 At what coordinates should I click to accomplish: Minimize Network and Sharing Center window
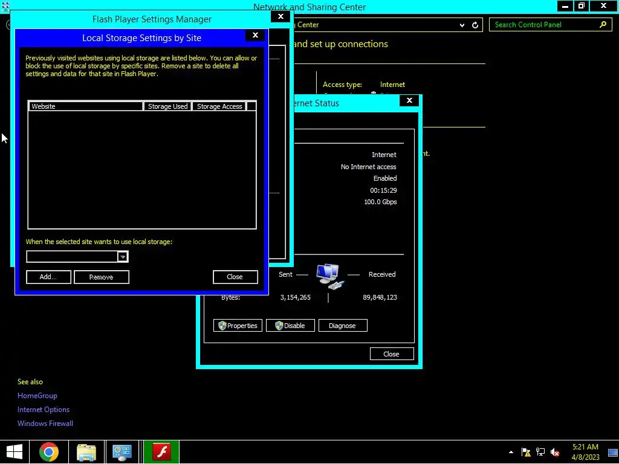[565, 6]
